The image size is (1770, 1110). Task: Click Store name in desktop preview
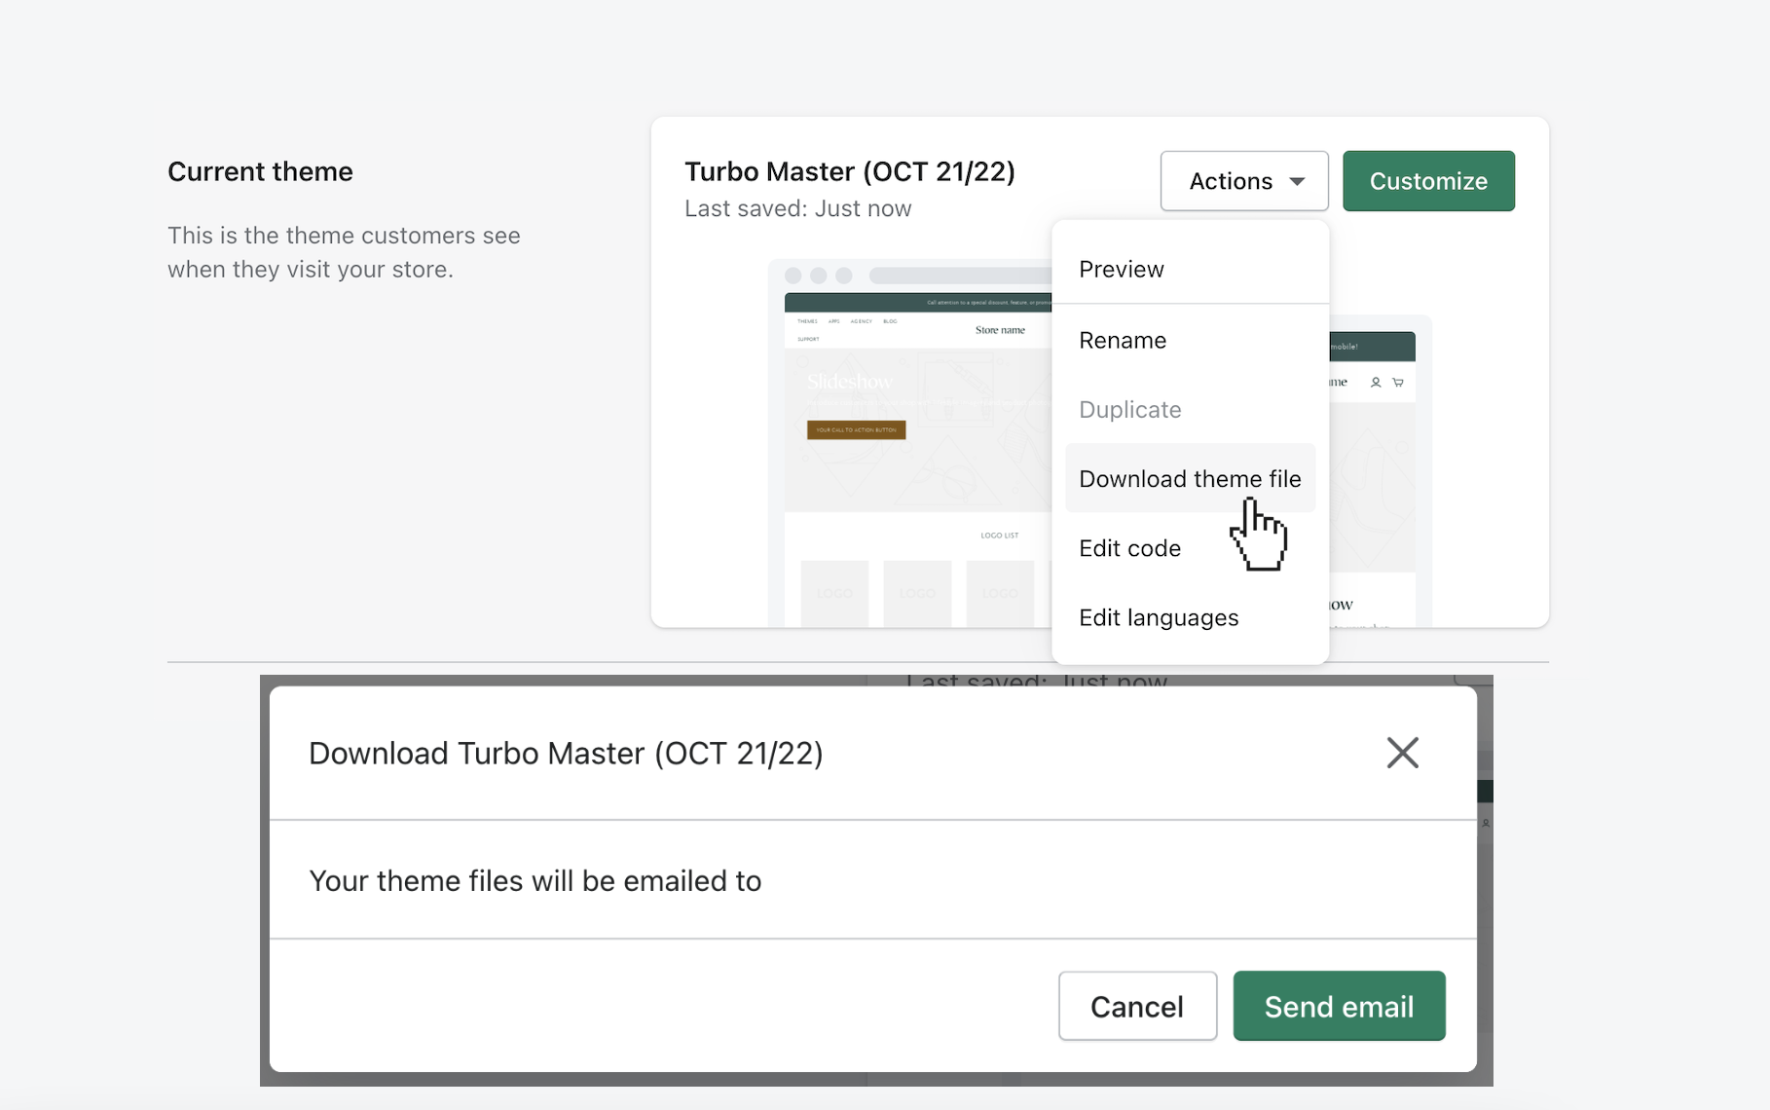[x=1000, y=330]
